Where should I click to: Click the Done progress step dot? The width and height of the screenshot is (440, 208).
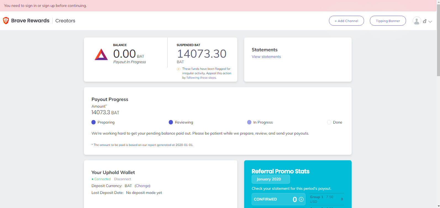[x=329, y=122]
